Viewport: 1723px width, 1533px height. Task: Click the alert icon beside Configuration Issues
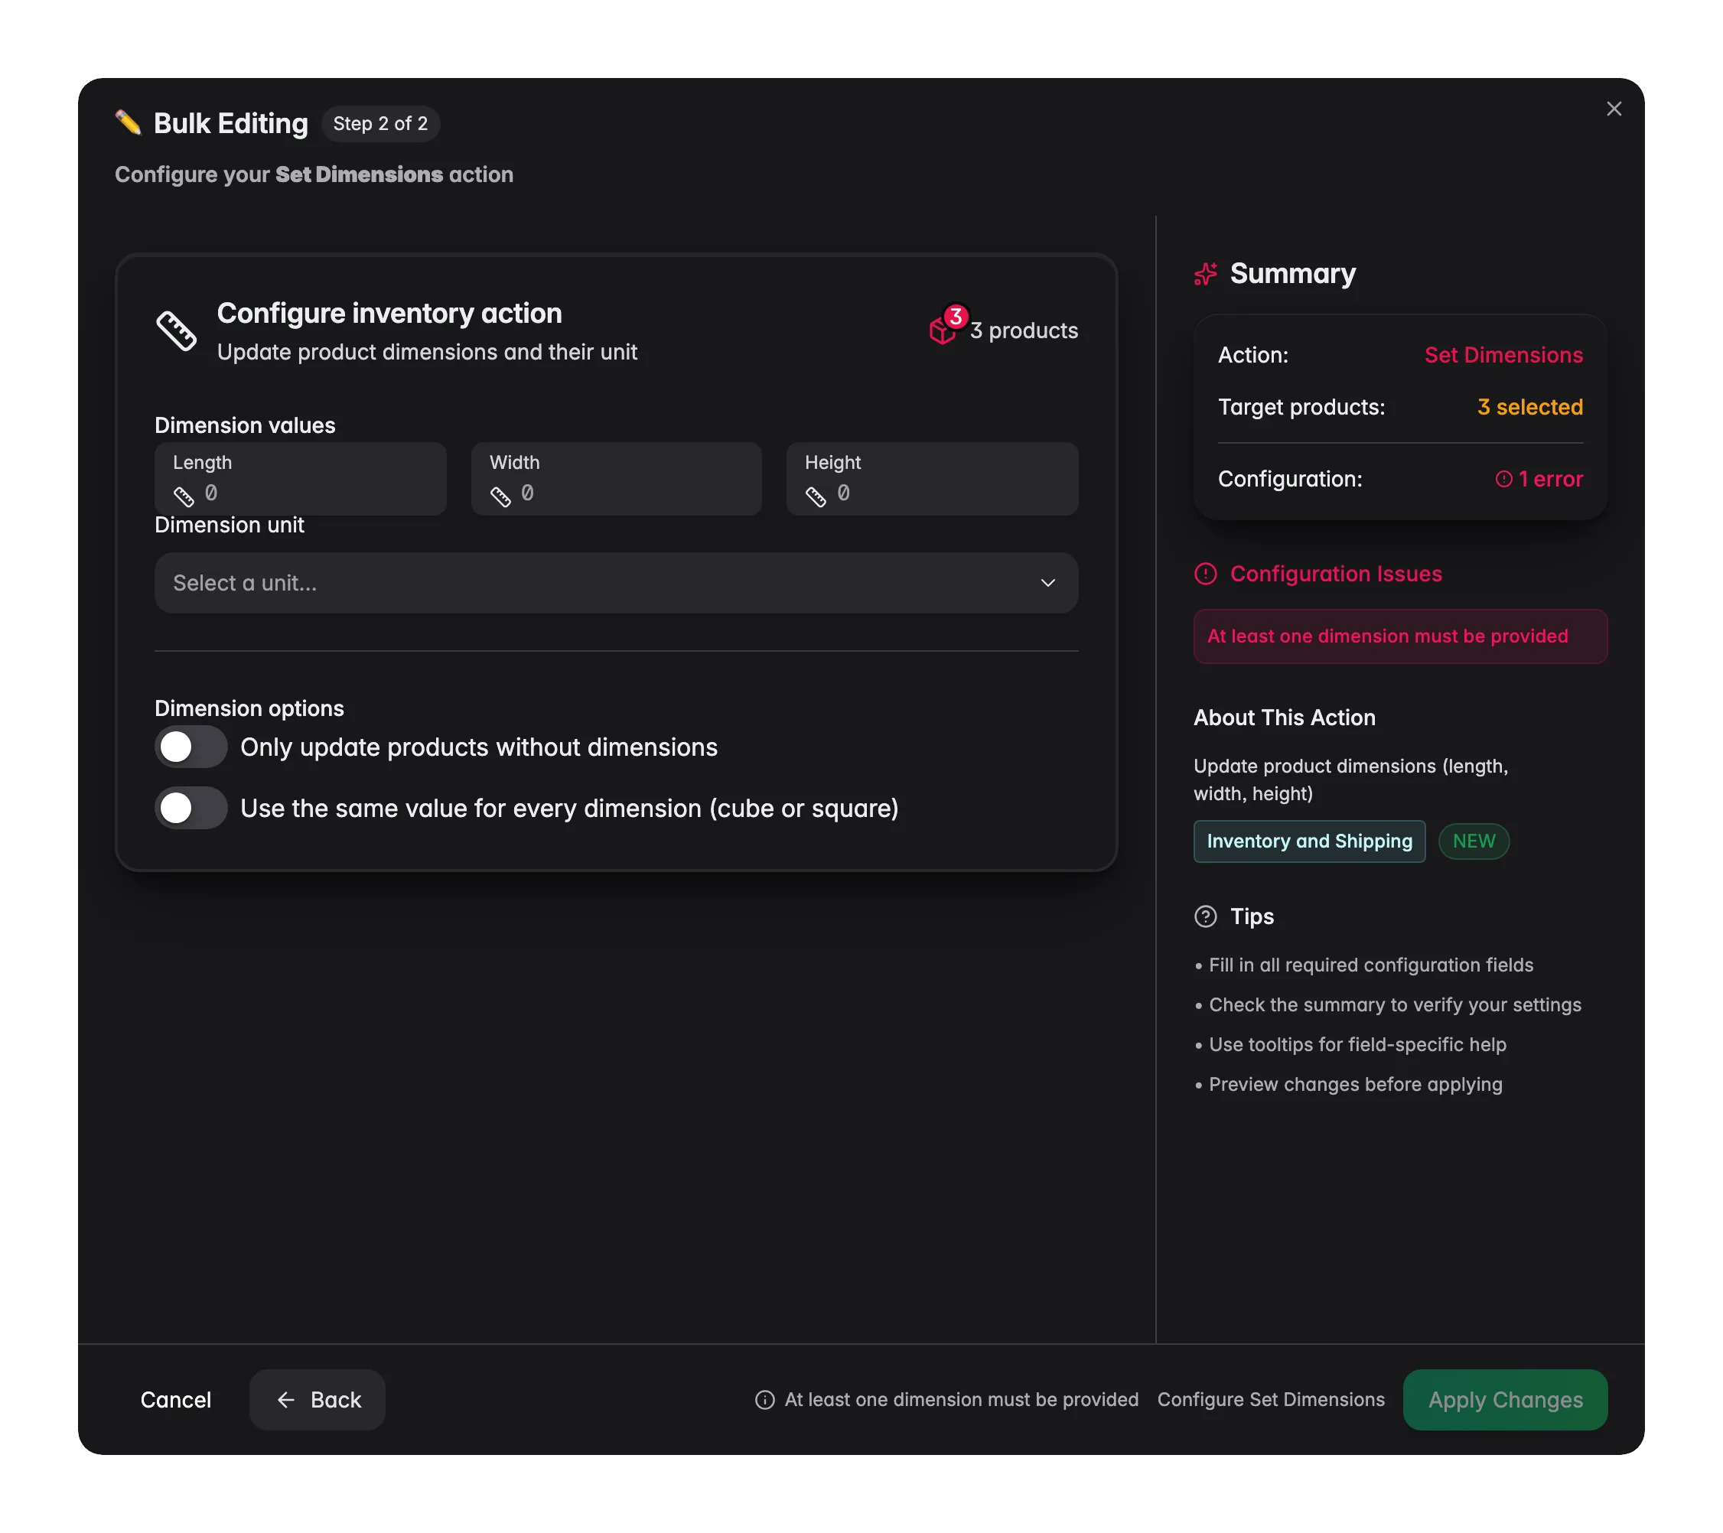click(x=1206, y=574)
